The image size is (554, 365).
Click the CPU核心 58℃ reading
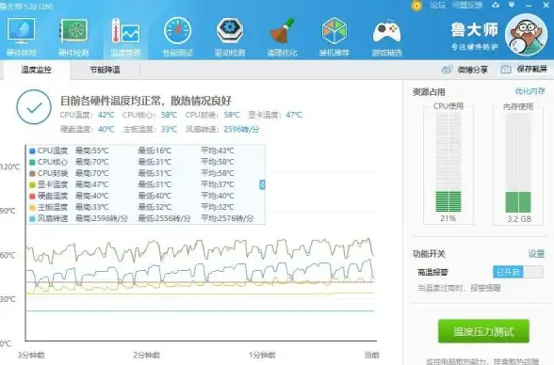150,115
